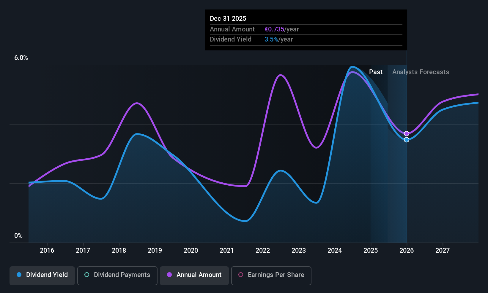This screenshot has width=488, height=293.
Task: Toggle the Dividend Payments series on
Action: click(117, 276)
